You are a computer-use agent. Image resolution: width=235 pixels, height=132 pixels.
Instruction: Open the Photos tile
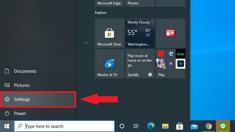pyautogui.click(x=140, y=3)
